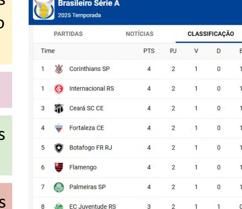Open the Flamengo team name link

coord(83,167)
